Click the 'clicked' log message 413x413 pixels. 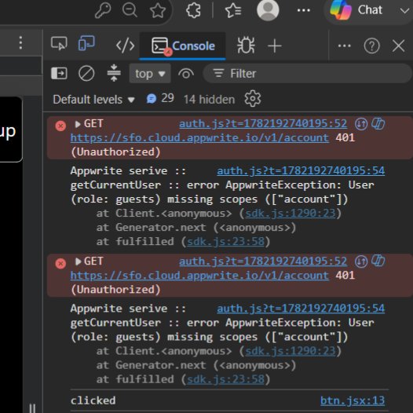93,400
